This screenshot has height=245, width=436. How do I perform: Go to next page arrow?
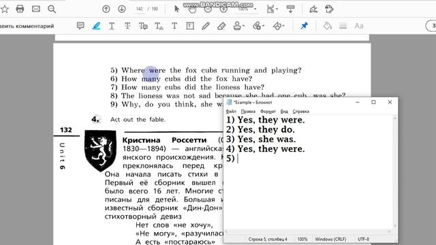[x=121, y=9]
